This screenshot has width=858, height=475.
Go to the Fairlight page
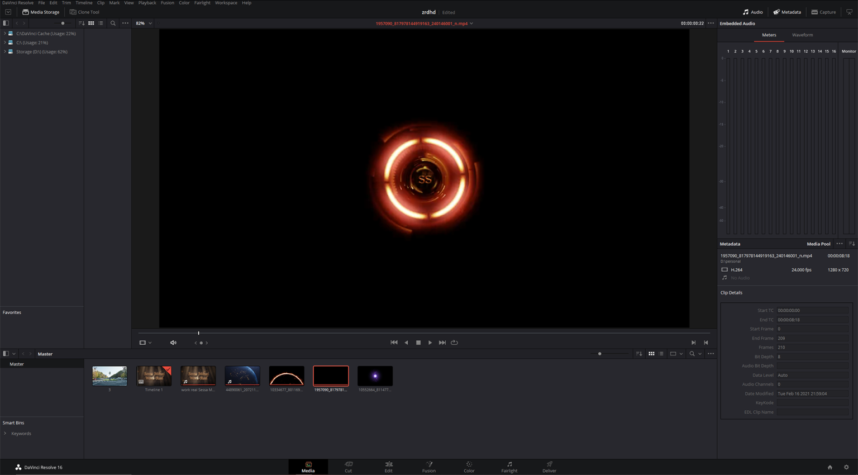click(x=509, y=467)
